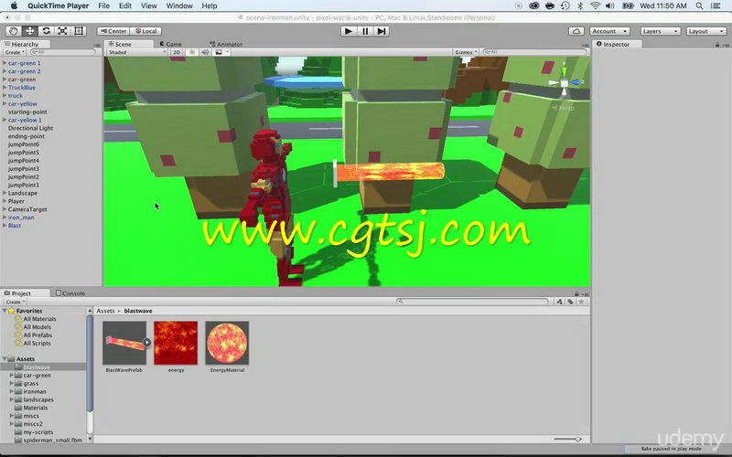Select CameraTarget in Hierarchy
Image resolution: width=732 pixels, height=457 pixels.
coord(27,209)
